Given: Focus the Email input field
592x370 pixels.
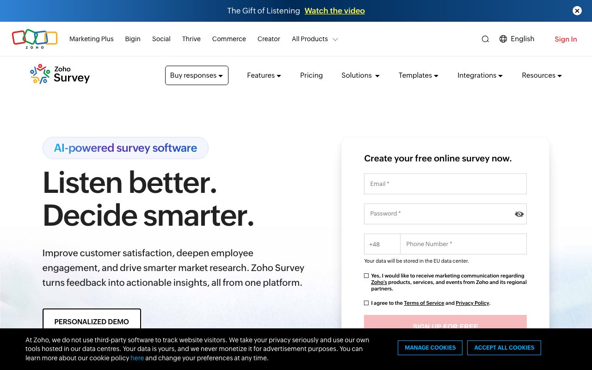Looking at the screenshot, I should click(445, 184).
